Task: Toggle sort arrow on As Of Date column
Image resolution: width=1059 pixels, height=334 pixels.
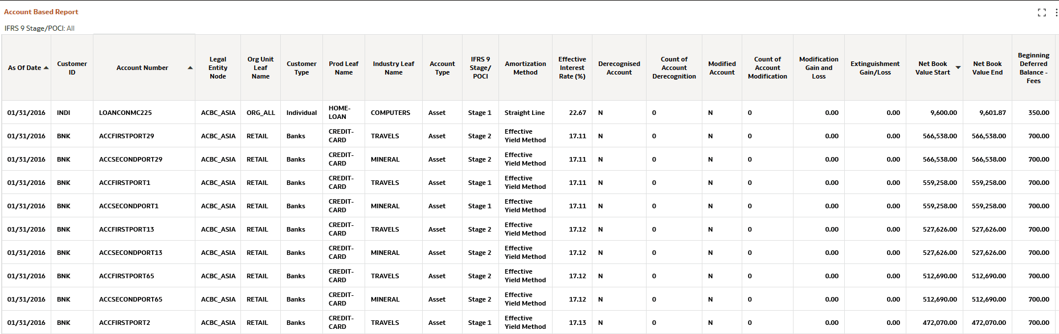Action: click(x=46, y=68)
